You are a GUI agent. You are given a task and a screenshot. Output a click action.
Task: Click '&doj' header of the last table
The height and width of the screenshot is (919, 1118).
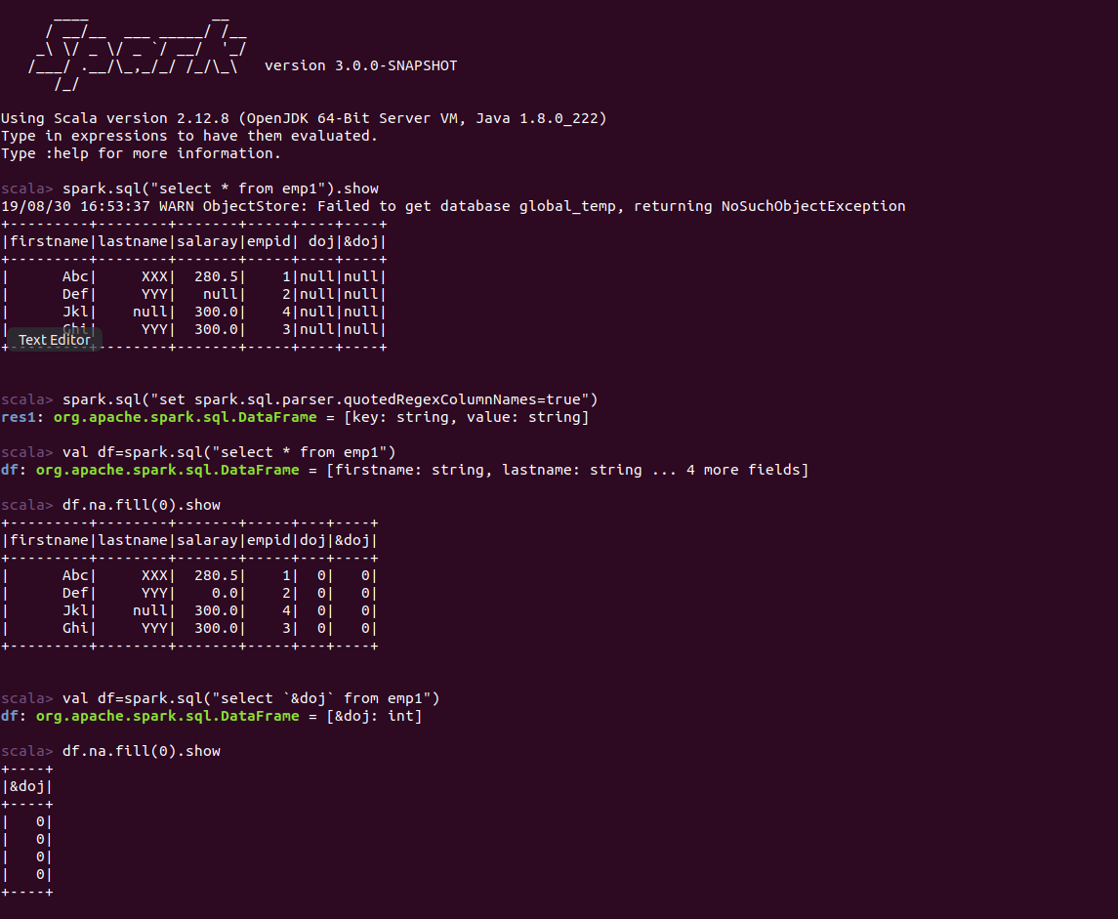27,786
